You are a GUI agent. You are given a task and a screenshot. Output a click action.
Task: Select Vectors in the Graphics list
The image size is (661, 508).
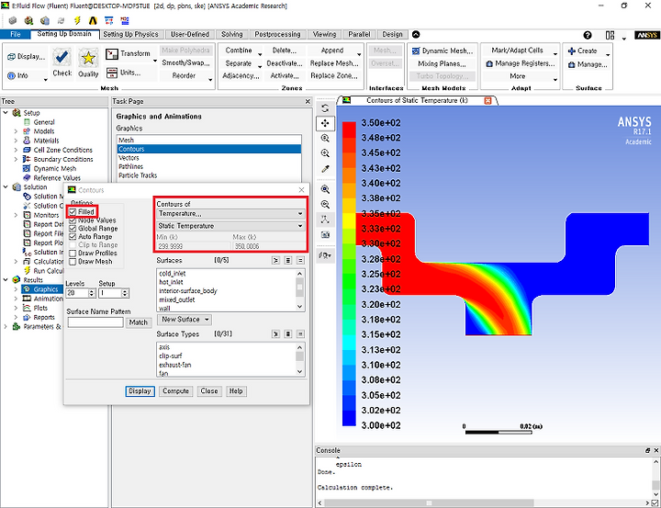pyautogui.click(x=129, y=157)
